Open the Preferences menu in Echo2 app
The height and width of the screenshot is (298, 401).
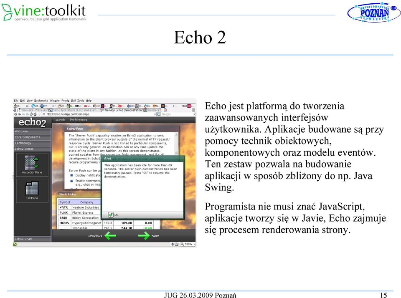click(79, 120)
